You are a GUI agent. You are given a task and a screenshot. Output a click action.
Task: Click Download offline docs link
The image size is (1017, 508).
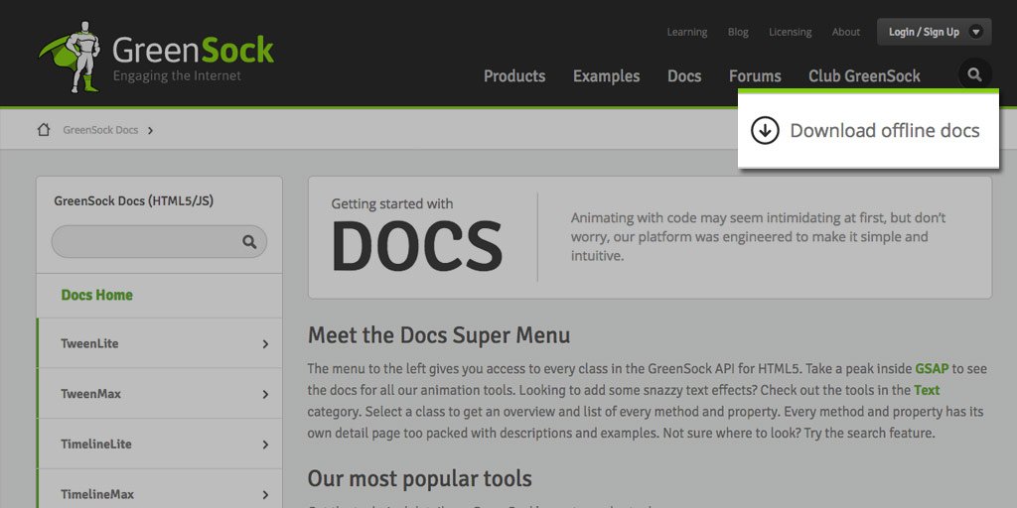pyautogui.click(x=884, y=130)
